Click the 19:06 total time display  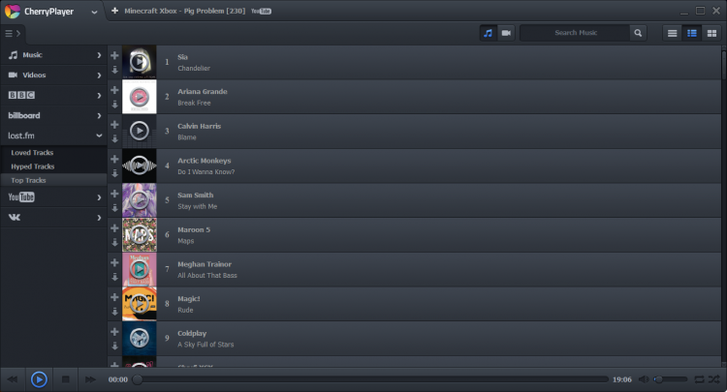[621, 379]
